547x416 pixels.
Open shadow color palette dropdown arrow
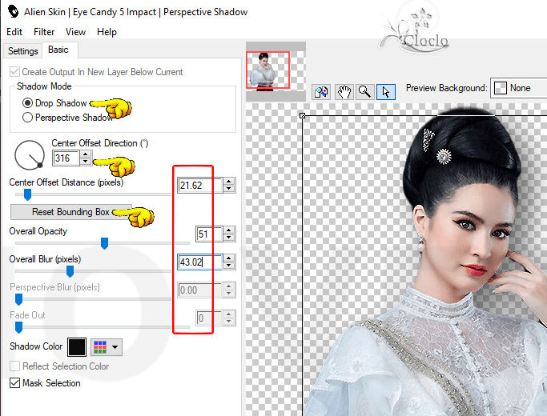[x=116, y=346]
